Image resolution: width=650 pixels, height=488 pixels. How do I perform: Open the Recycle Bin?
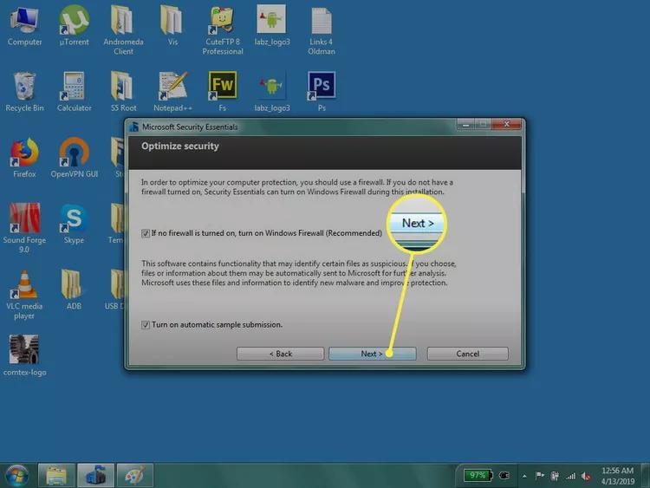24,92
